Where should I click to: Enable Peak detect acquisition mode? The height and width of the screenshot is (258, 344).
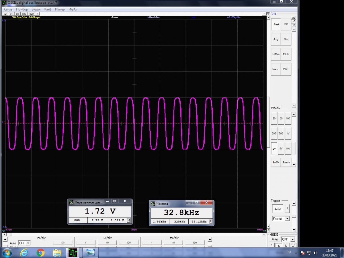coord(276,24)
